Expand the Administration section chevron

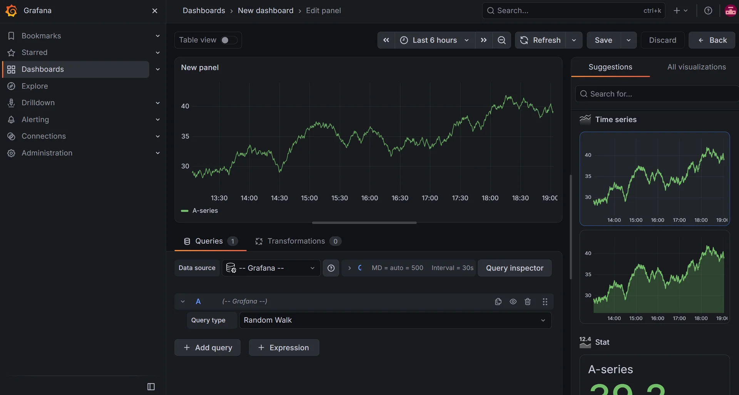click(157, 153)
